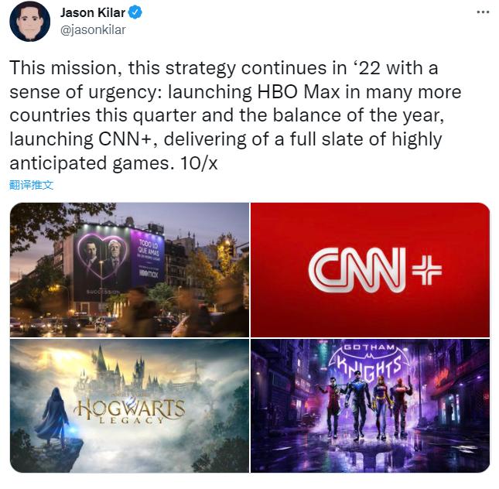Click the white CNN letters logo
The width and height of the screenshot is (499, 489).
(357, 270)
